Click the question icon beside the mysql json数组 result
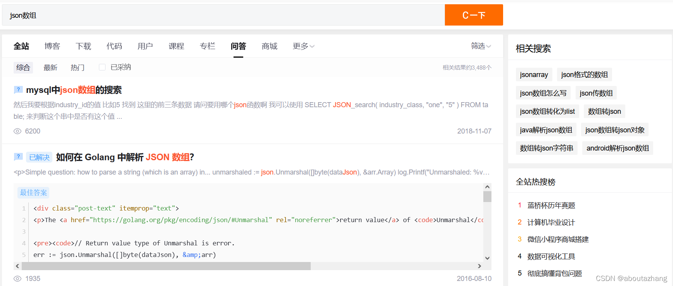Image resolution: width=673 pixels, height=286 pixels. click(x=18, y=90)
